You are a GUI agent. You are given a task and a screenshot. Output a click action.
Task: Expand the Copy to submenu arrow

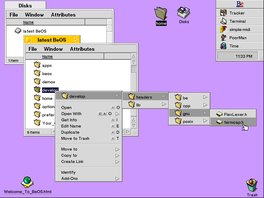(117, 156)
